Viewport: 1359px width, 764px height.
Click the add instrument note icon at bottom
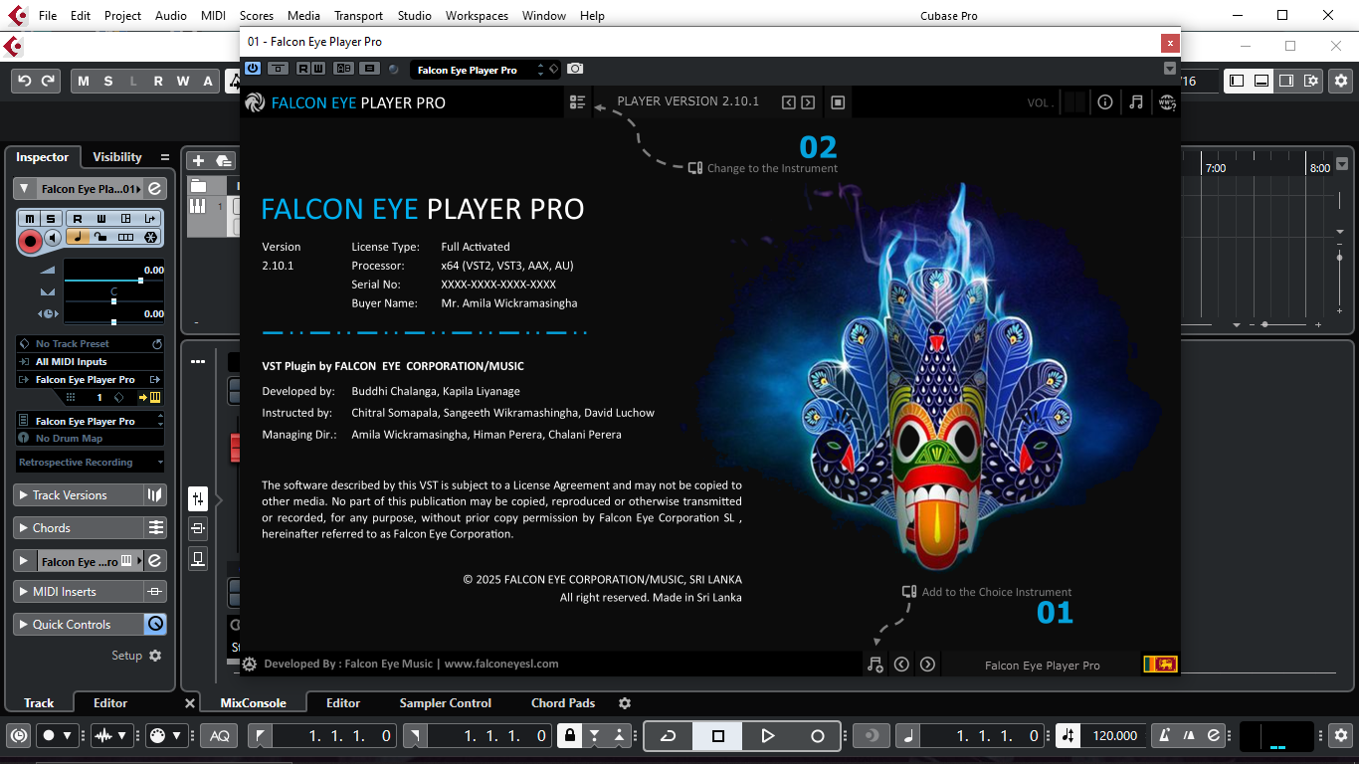click(x=874, y=665)
